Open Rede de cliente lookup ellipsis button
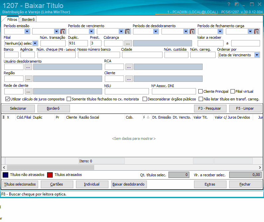 click(x=28, y=91)
